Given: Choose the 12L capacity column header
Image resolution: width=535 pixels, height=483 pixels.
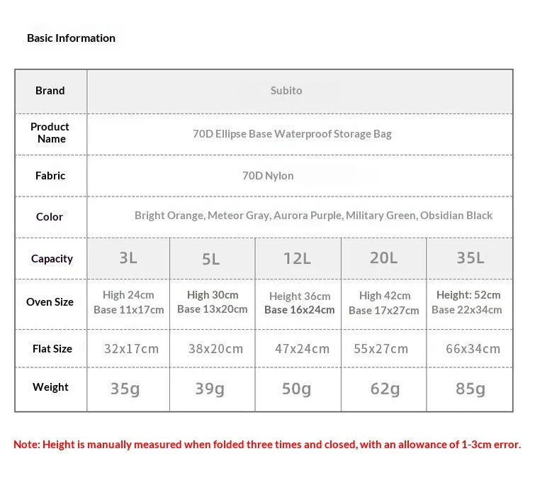Looking at the screenshot, I should [x=298, y=258].
